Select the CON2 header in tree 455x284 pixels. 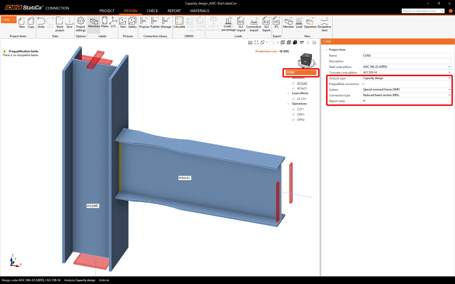pyautogui.click(x=301, y=72)
